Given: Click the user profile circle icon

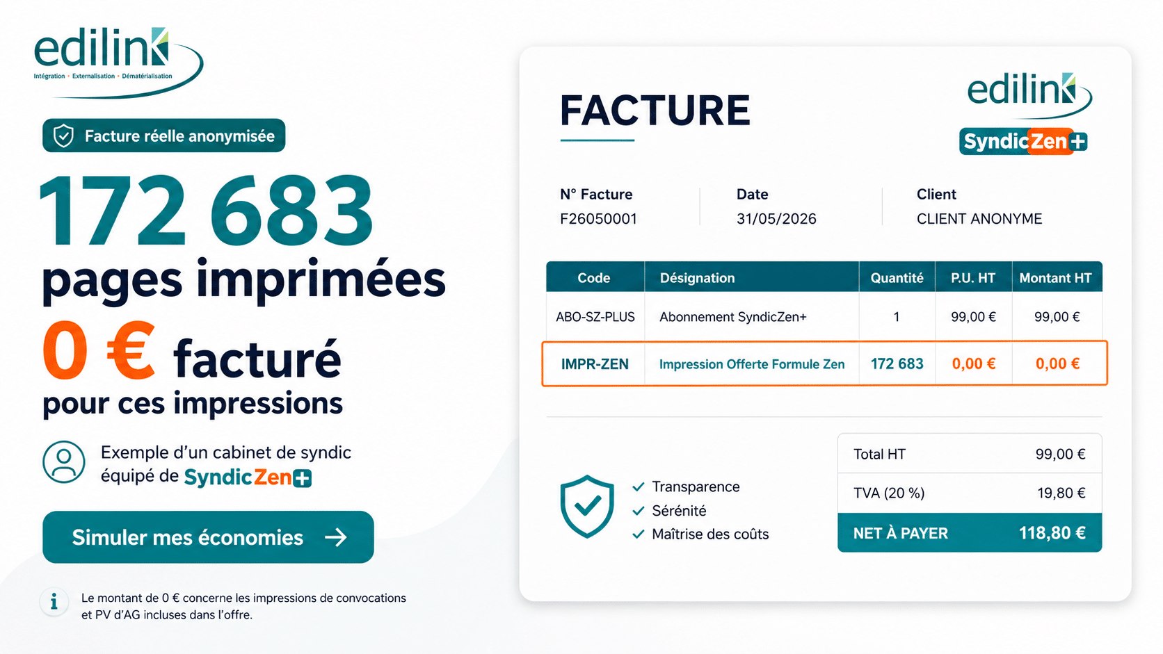Looking at the screenshot, I should click(x=64, y=462).
